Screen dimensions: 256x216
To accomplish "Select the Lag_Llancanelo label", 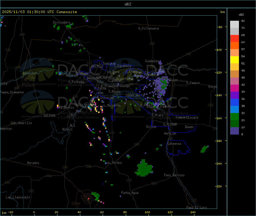I will pos(18,197).
